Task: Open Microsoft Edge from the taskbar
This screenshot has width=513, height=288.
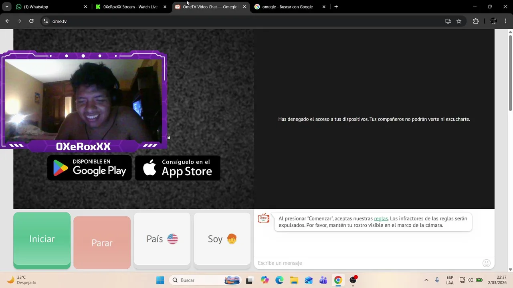Action: click(279, 280)
